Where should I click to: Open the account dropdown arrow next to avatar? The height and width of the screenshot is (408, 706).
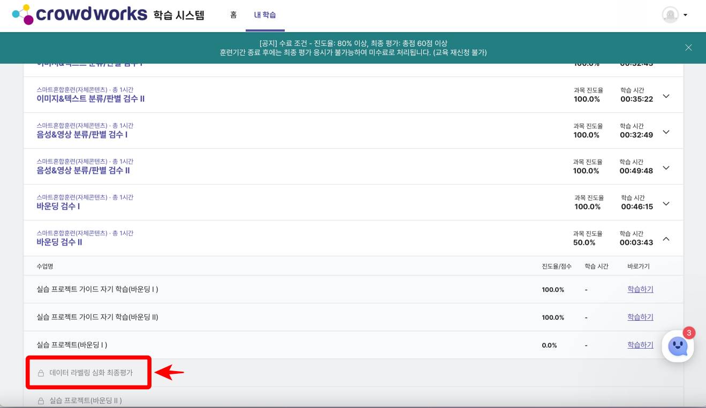(x=686, y=16)
